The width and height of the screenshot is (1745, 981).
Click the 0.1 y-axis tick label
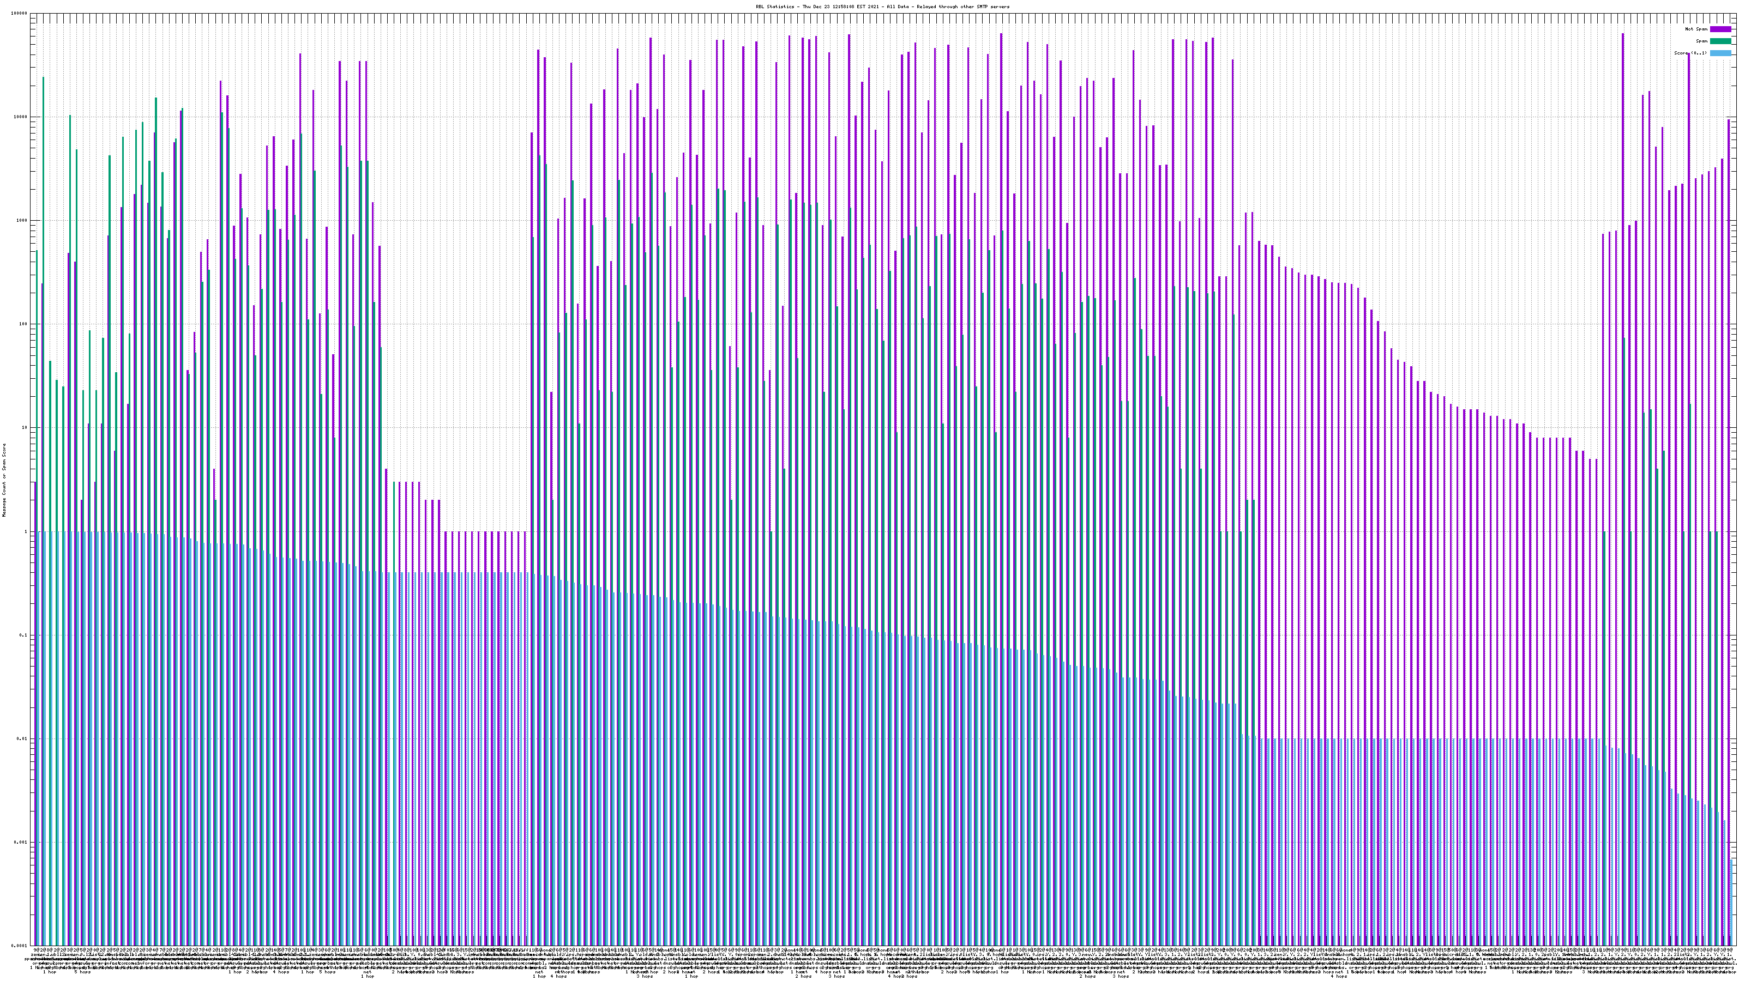click(x=23, y=635)
